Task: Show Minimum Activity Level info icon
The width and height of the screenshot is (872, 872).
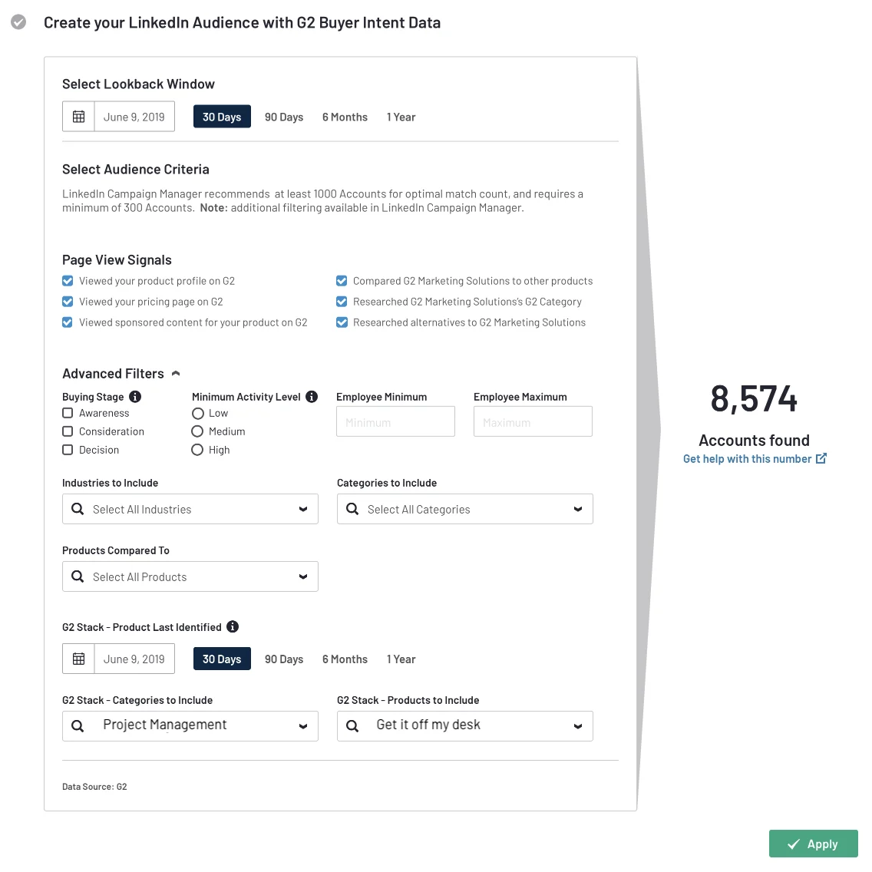Action: pos(312,397)
